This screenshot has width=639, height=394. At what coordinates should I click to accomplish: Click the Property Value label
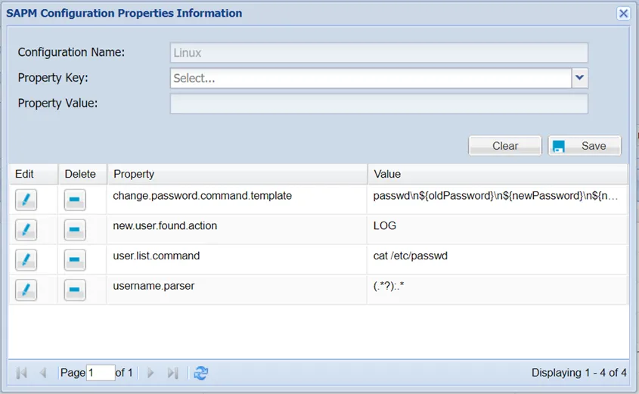[x=57, y=104]
